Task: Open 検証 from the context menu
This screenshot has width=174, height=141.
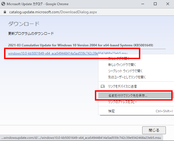Action: tap(111, 111)
